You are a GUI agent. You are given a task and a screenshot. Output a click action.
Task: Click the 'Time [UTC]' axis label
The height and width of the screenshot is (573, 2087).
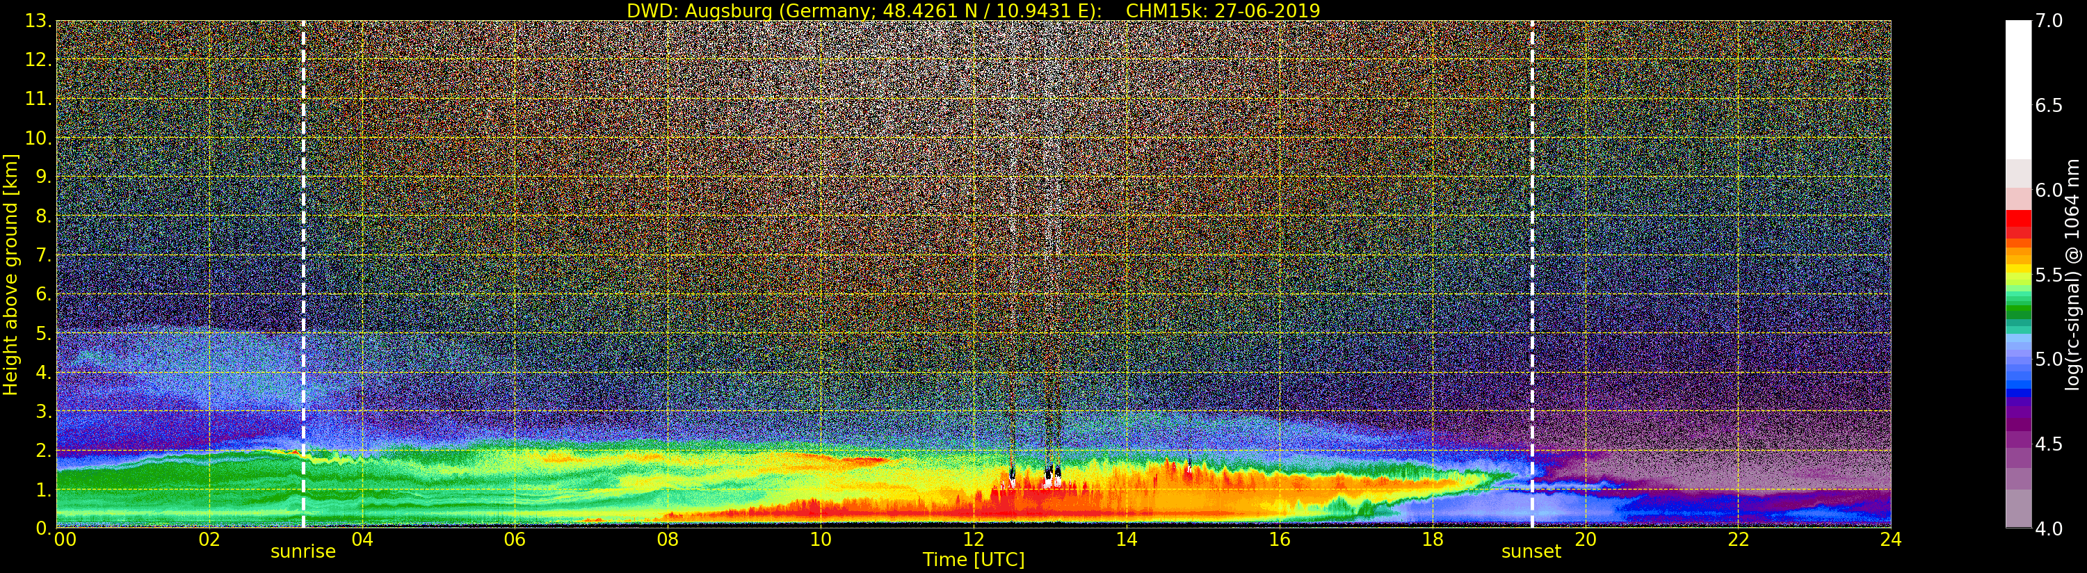974,560
